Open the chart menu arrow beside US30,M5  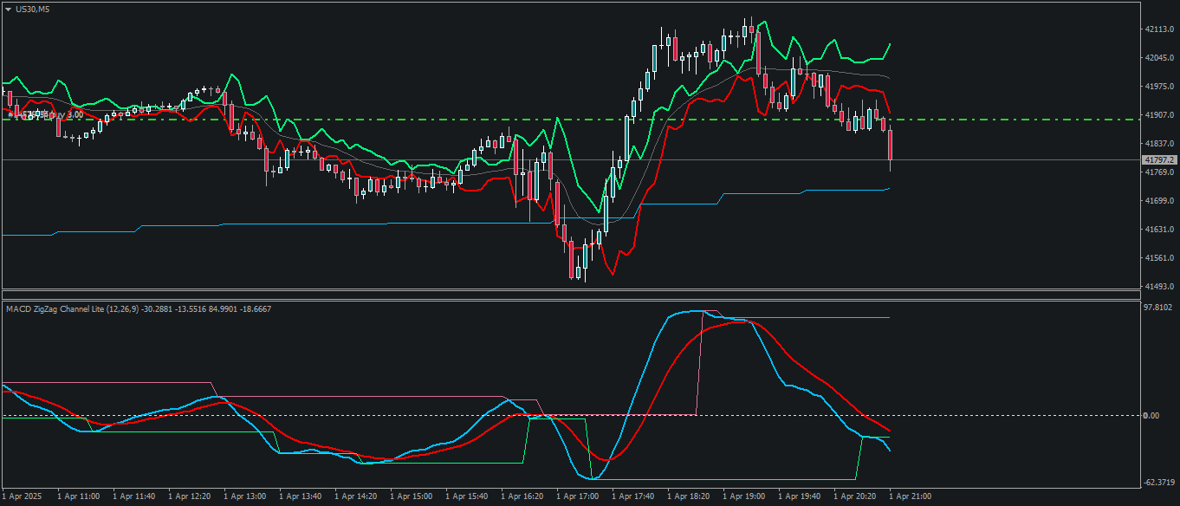[x=8, y=8]
